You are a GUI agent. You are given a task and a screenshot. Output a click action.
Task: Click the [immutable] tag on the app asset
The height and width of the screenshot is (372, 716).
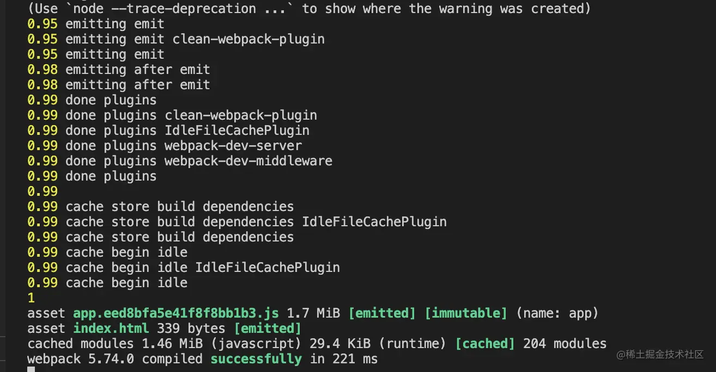pos(466,313)
